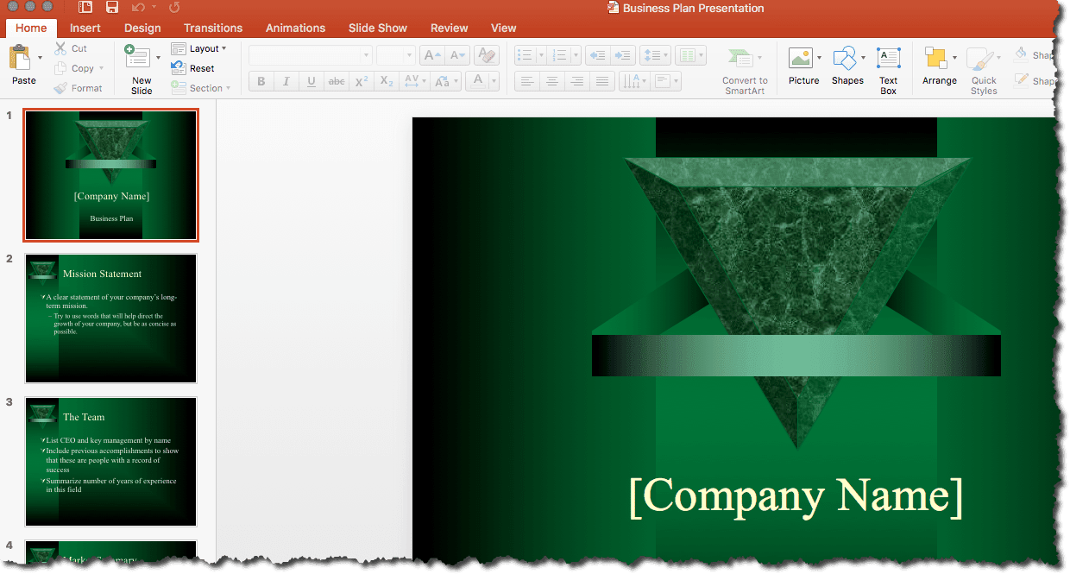
Task: Open the Transitions tab
Action: [x=213, y=28]
